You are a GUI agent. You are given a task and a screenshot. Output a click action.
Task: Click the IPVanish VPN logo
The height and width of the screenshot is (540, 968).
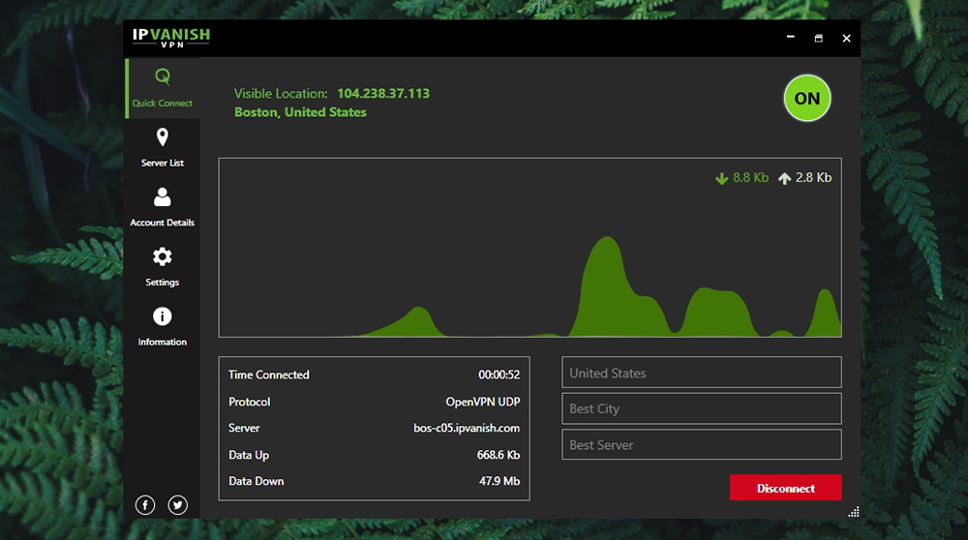171,38
